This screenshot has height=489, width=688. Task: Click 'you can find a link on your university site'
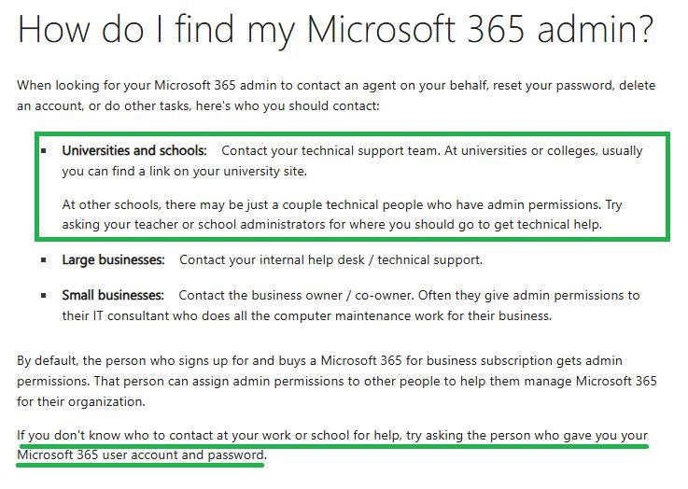tap(184, 171)
